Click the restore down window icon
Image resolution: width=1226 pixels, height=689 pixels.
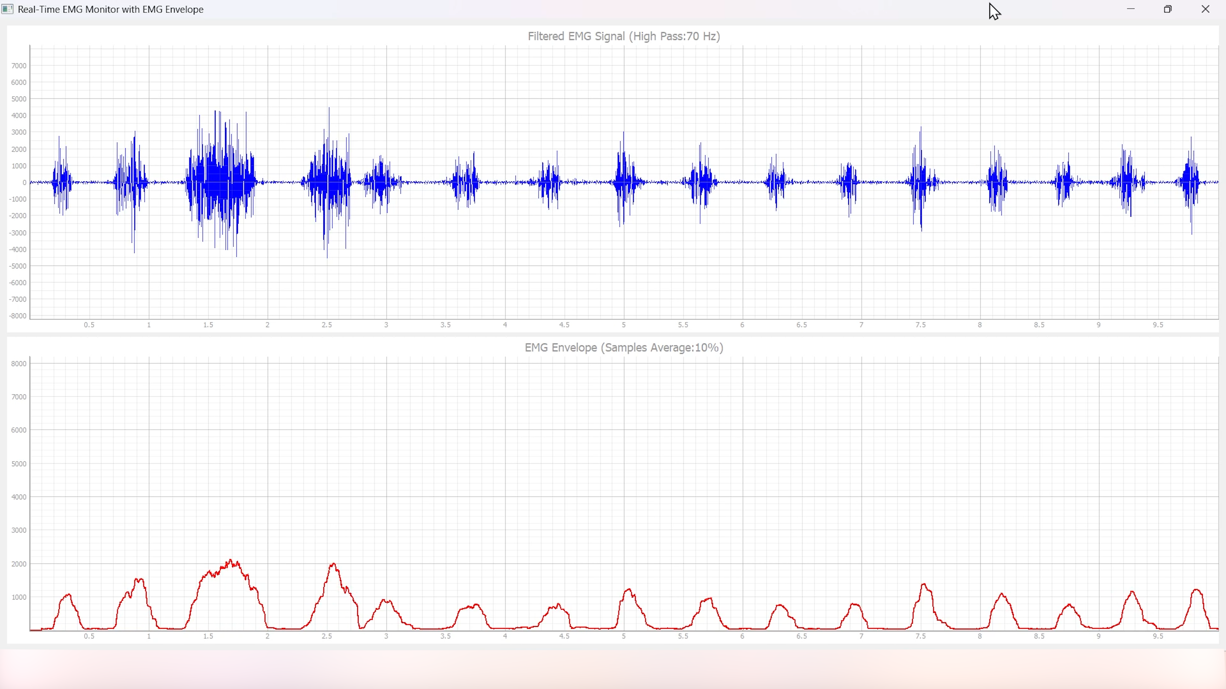pyautogui.click(x=1169, y=9)
